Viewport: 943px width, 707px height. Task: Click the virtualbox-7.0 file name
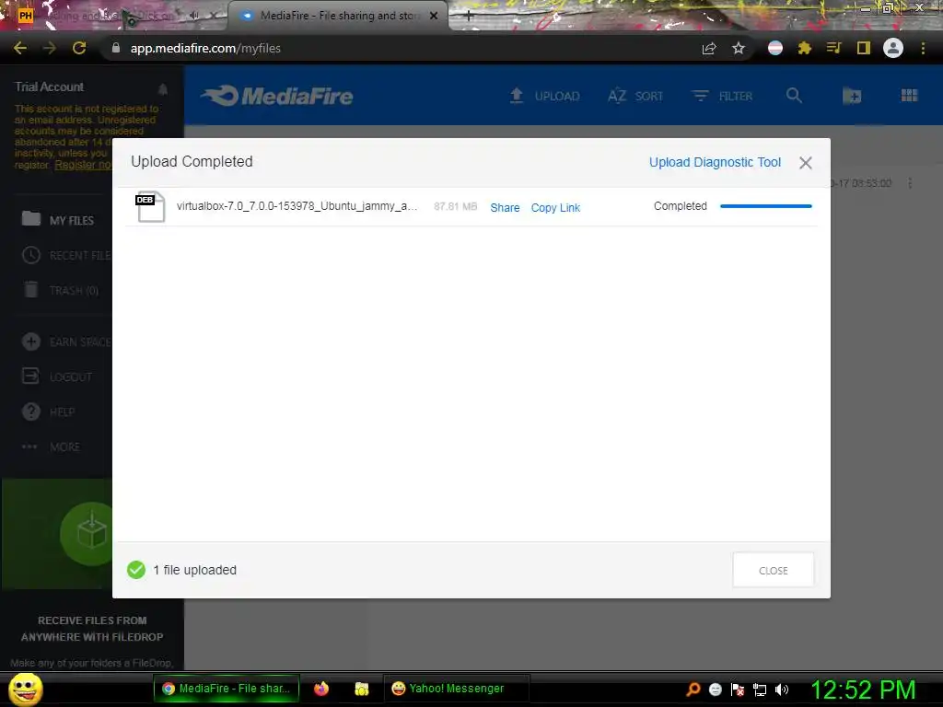point(297,206)
